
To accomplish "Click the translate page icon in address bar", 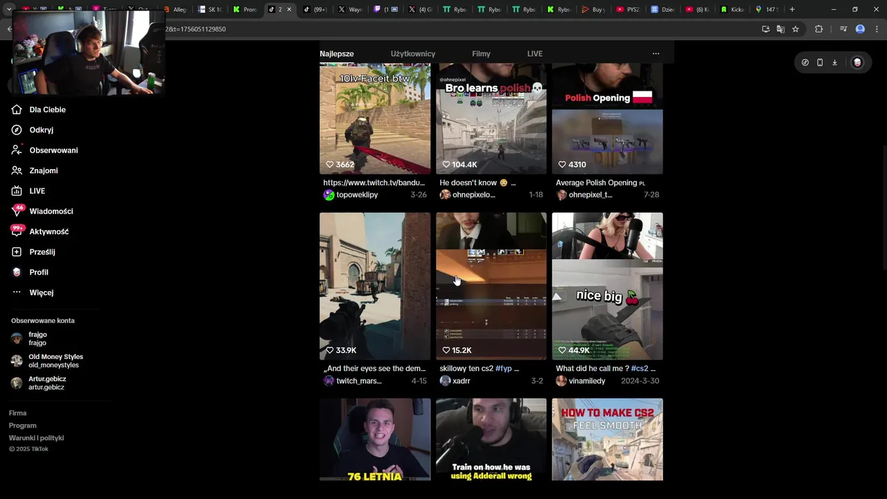I will (x=780, y=29).
